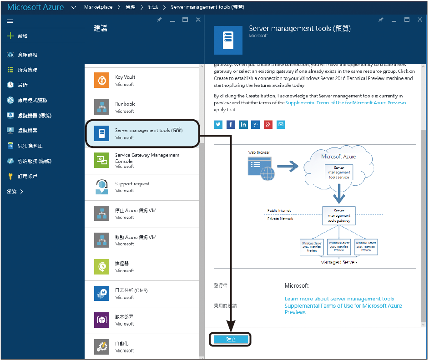Expand the Microsoft Azure dropdown chevron
Image resolution: width=429 pixels, height=361 pixels.
pyautogui.click(x=74, y=7)
